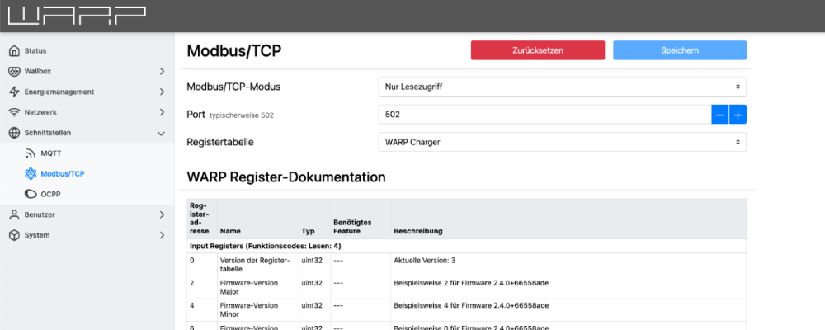Viewport: 825px width, 330px height.
Task: Collapse the Schnittstellen section chevron
Action: point(162,133)
